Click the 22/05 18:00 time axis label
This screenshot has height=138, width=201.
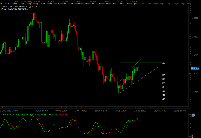pos(140,111)
